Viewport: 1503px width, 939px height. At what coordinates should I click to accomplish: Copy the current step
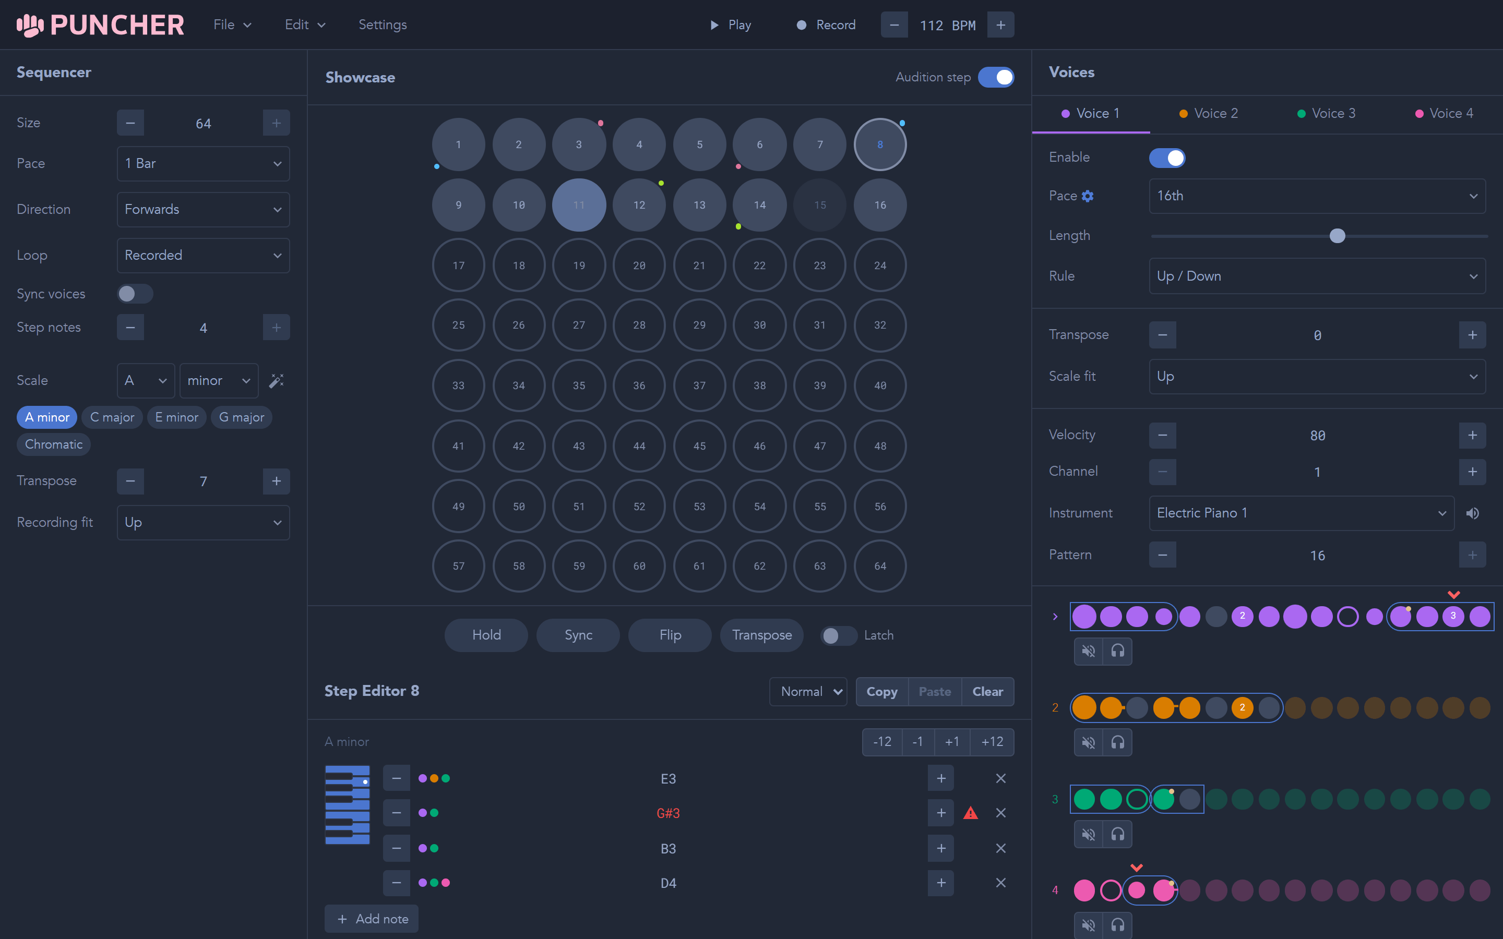point(882,692)
